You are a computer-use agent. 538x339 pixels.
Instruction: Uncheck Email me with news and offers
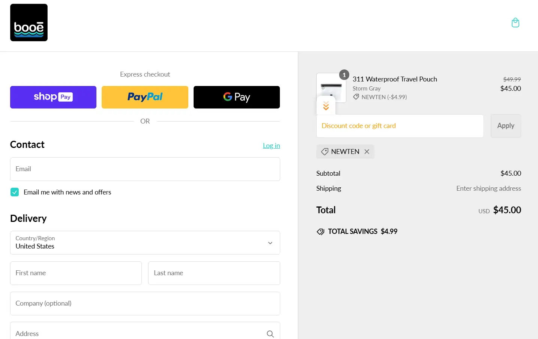click(x=15, y=192)
